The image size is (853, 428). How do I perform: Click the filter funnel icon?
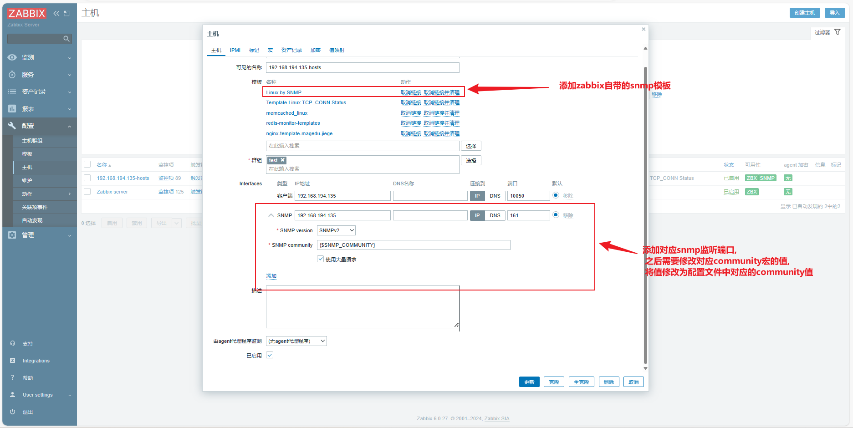click(838, 32)
